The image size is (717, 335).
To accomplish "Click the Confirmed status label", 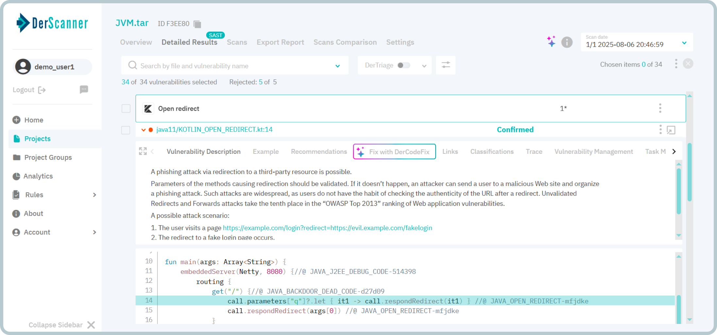I will pyautogui.click(x=515, y=130).
